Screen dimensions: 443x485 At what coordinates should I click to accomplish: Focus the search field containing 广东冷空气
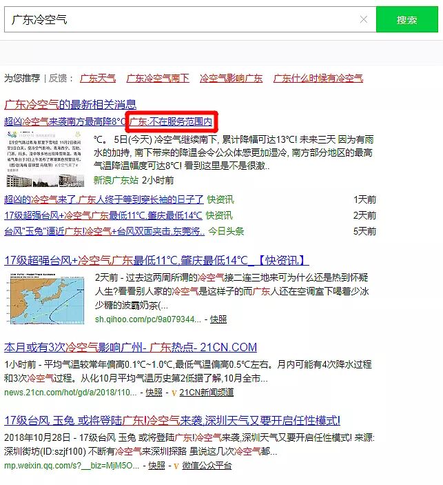(x=190, y=19)
